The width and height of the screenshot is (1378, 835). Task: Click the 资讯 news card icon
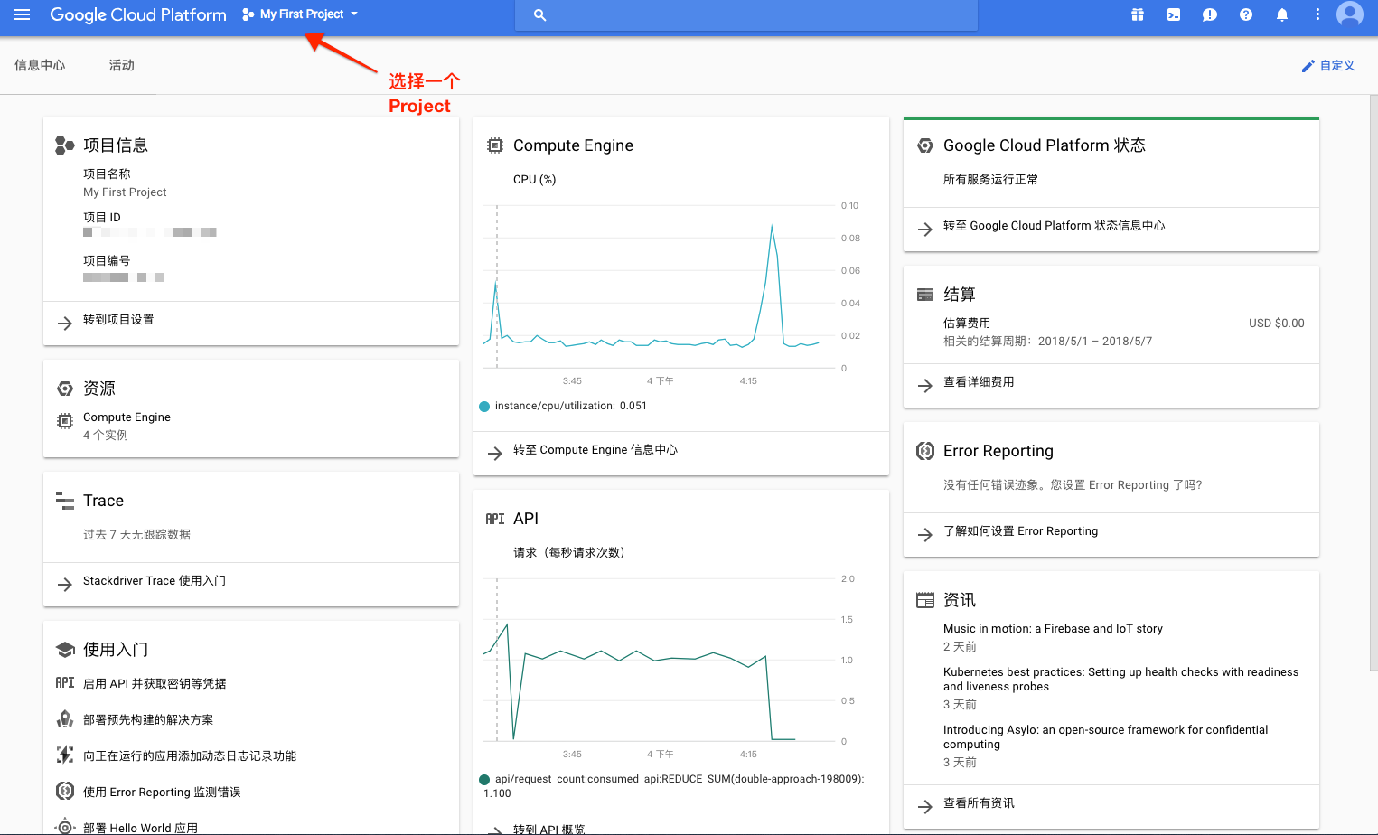925,600
